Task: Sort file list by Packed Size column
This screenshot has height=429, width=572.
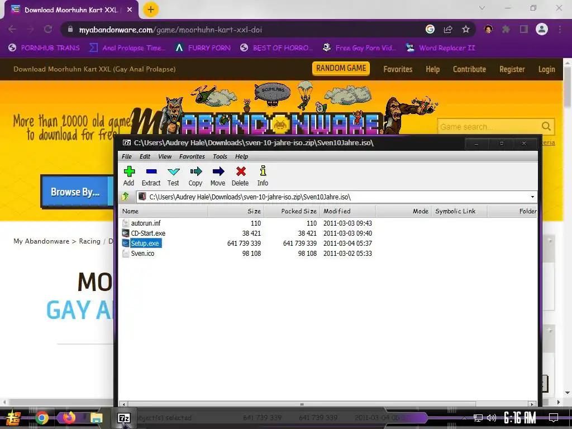Action: point(292,211)
